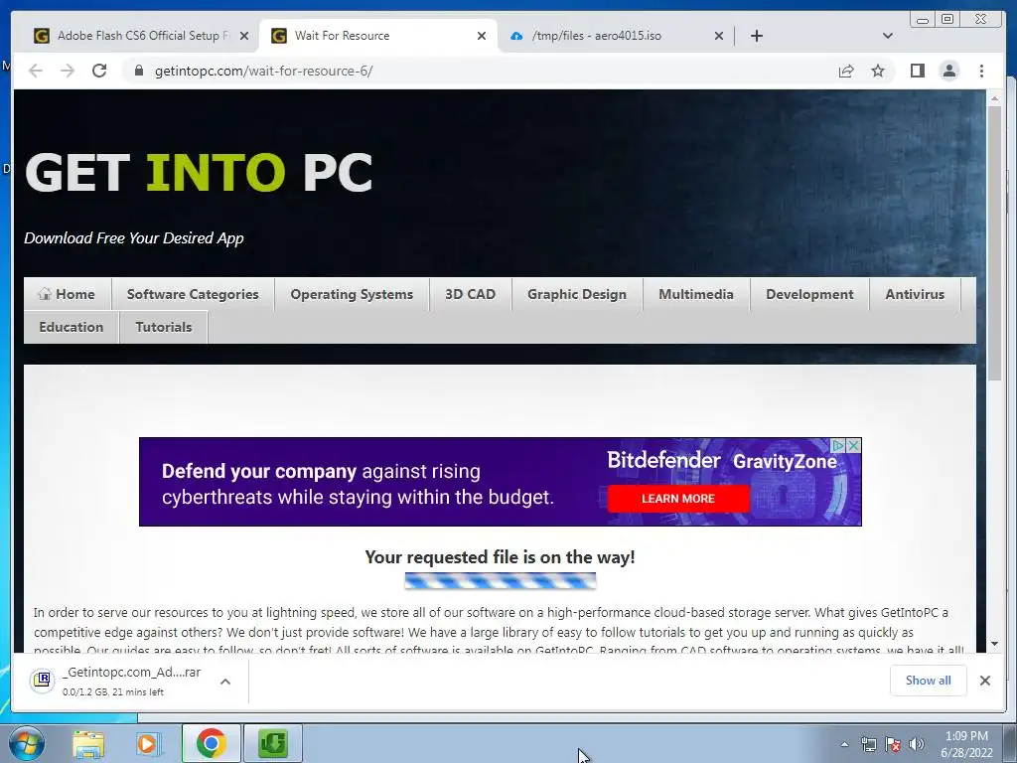Image resolution: width=1017 pixels, height=763 pixels.
Task: Click the volume speaker tray icon
Action: [x=916, y=744]
